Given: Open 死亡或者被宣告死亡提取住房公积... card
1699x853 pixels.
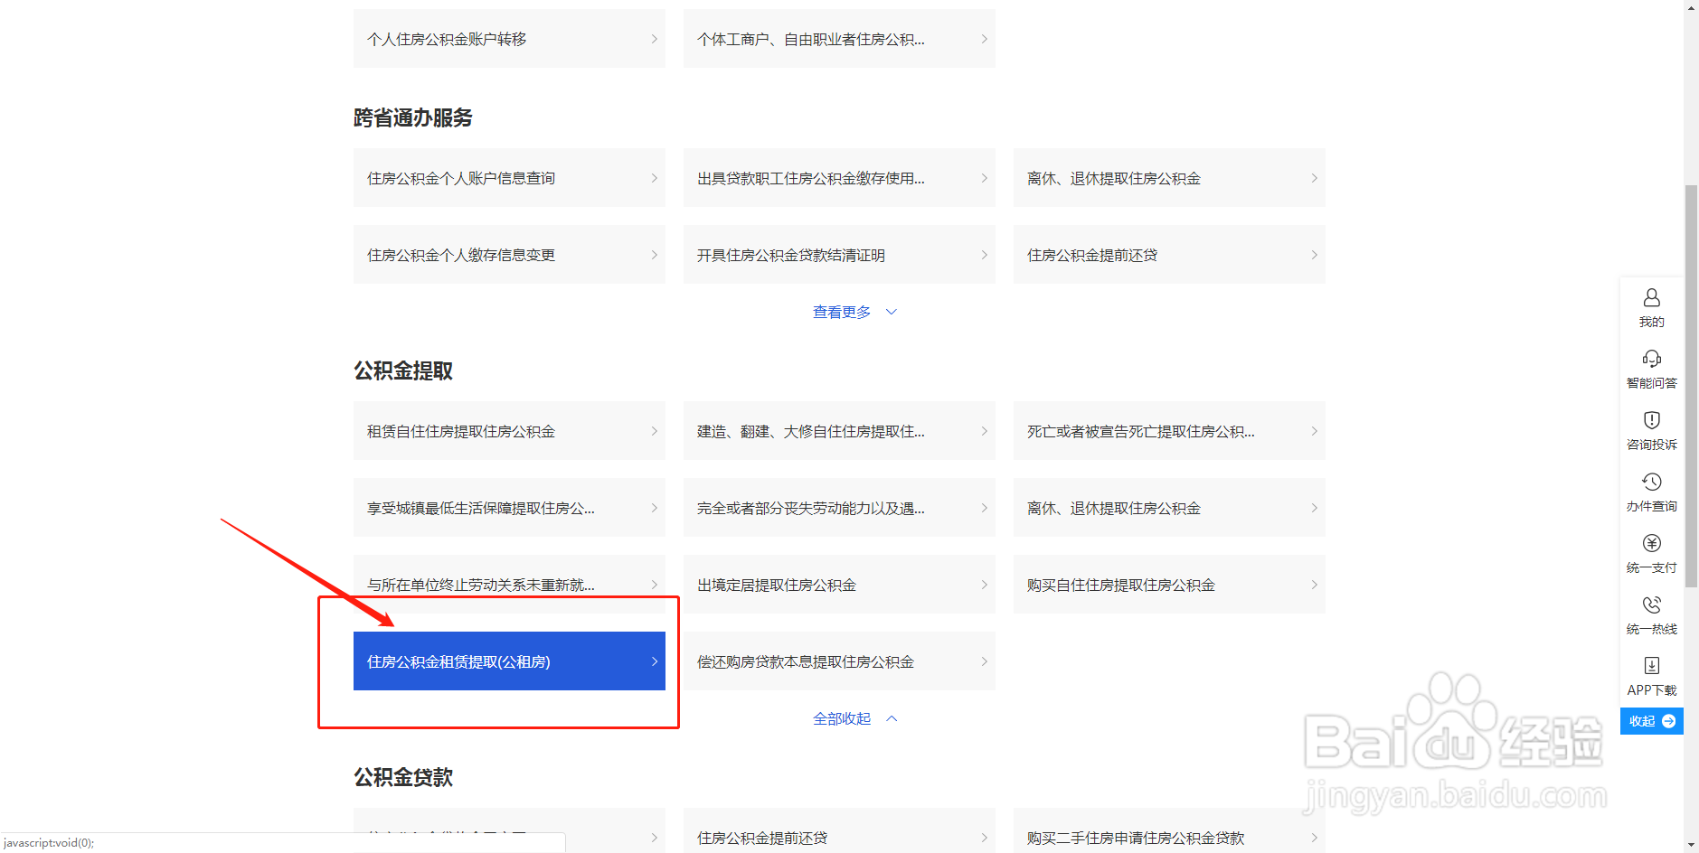Looking at the screenshot, I should click(x=1169, y=431).
